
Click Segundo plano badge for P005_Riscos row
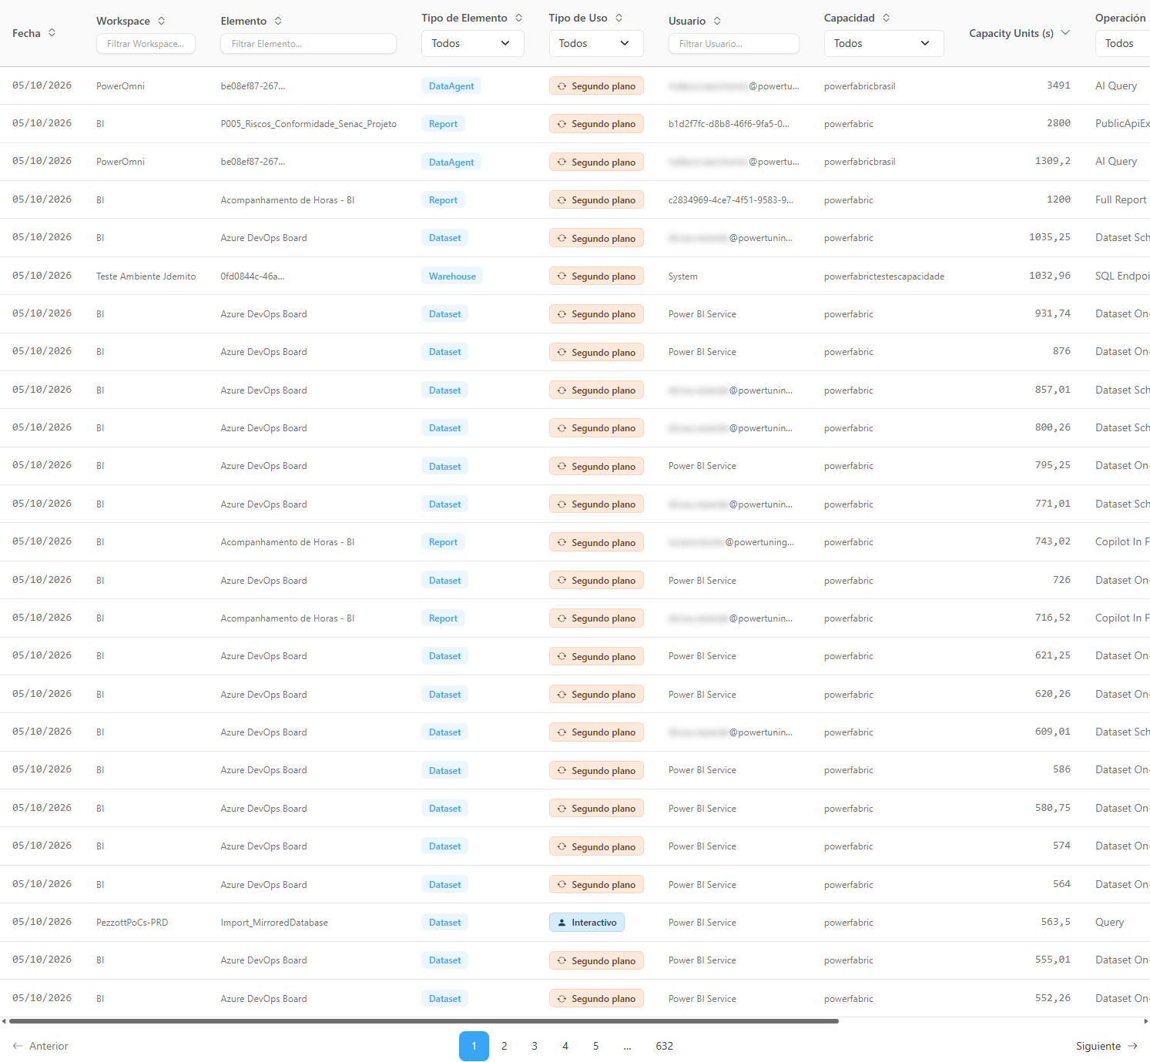click(596, 124)
